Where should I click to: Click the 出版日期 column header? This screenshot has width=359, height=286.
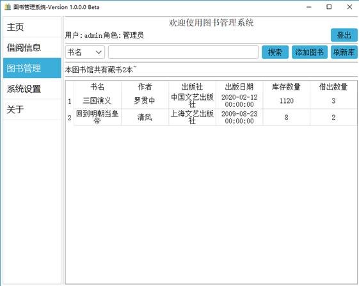click(x=239, y=87)
